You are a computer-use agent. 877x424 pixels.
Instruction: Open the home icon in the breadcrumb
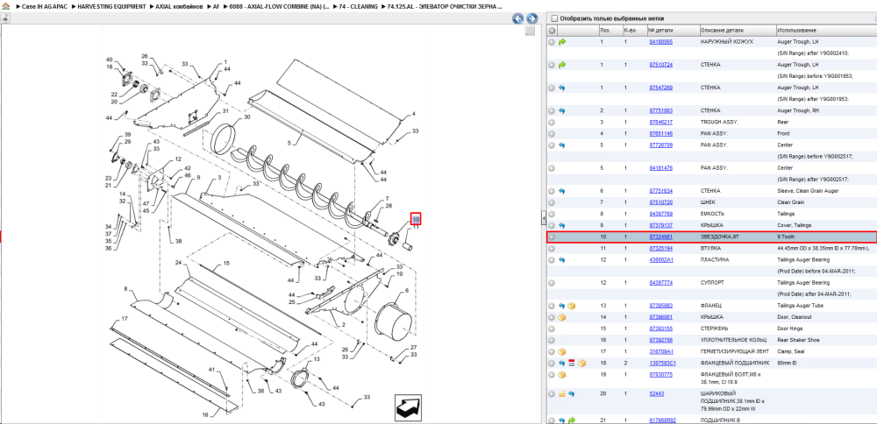5,6
